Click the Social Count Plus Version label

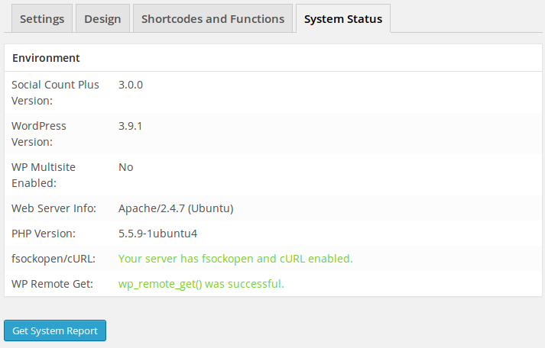(55, 92)
